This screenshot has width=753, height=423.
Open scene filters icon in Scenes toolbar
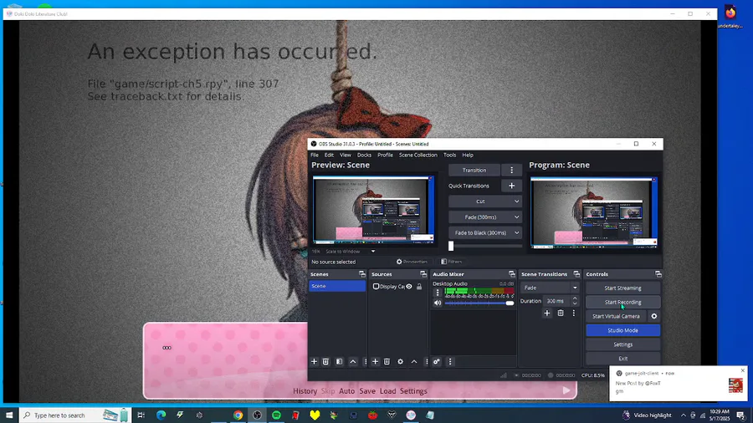coord(339,362)
